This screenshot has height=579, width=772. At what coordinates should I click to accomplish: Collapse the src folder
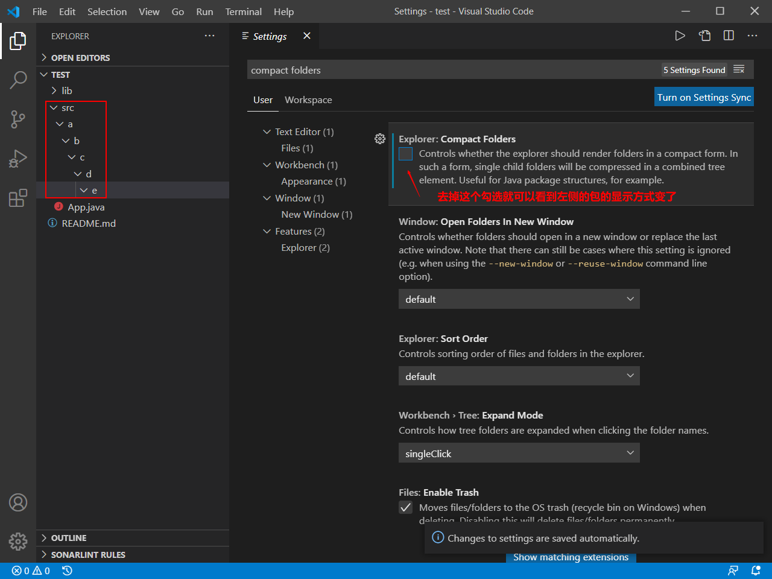click(133, 108)
